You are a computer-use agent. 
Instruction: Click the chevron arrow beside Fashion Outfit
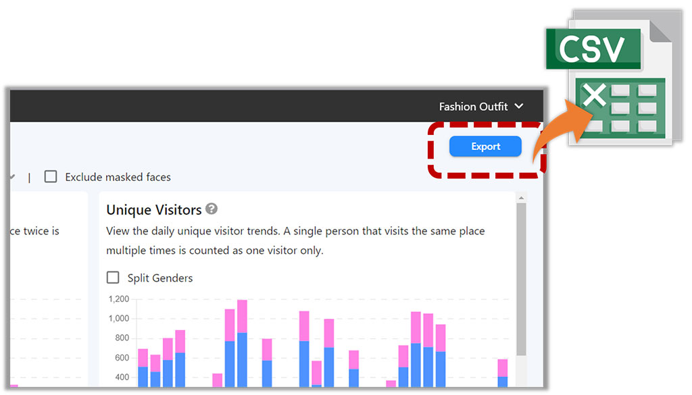519,107
